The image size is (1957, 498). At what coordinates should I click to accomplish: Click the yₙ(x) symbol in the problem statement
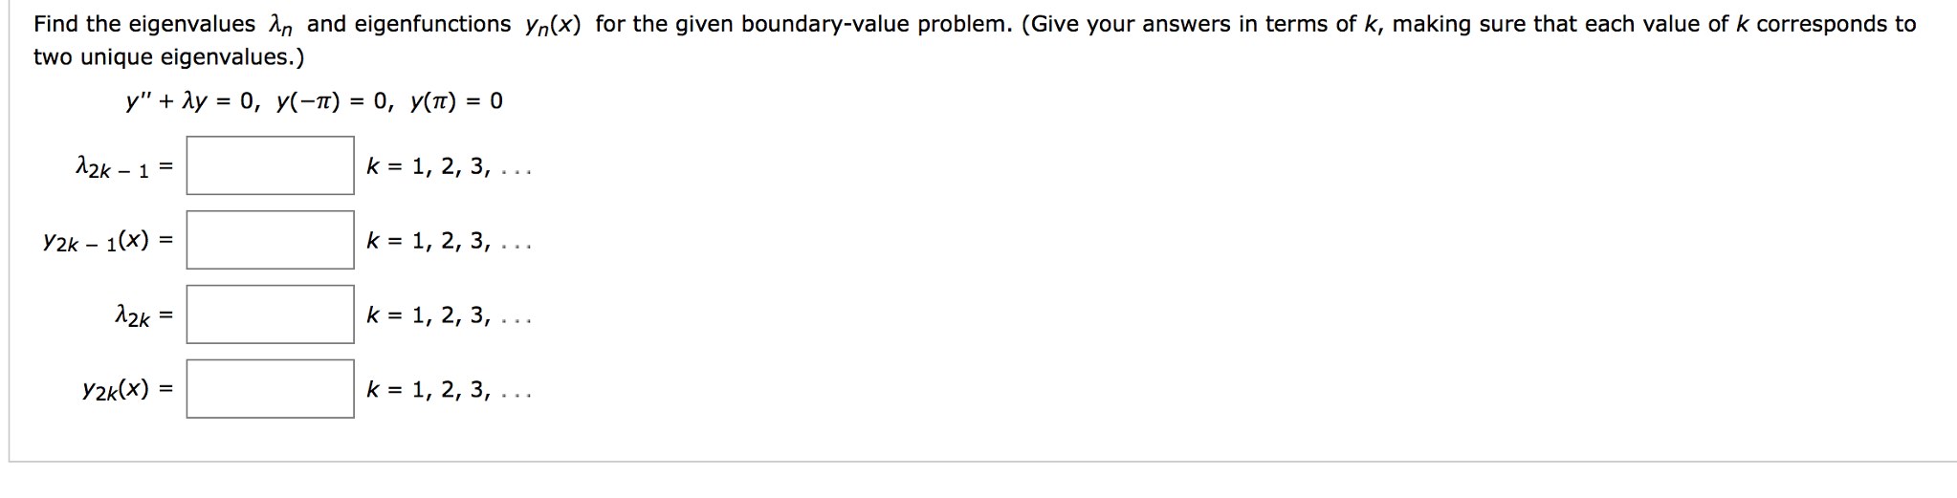click(553, 27)
